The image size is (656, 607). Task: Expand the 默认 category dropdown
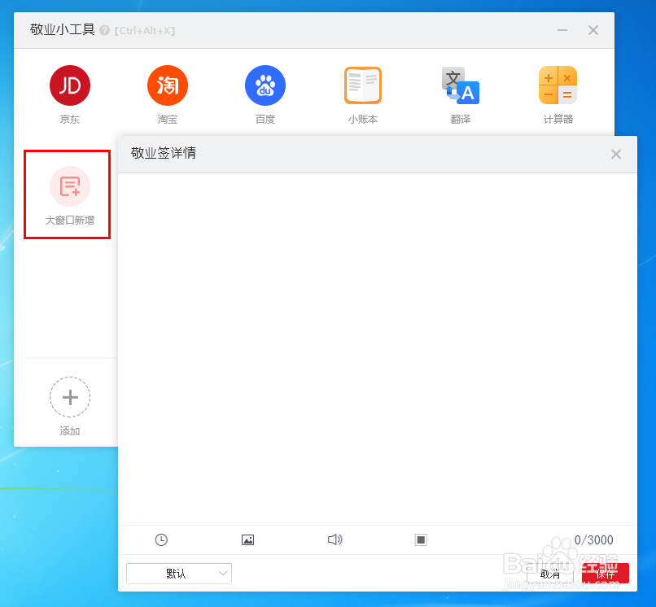pos(179,574)
